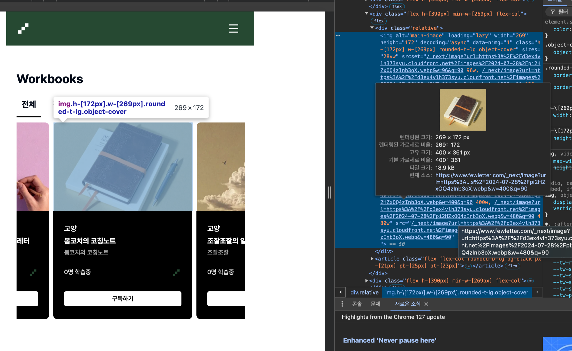Open the drawer three-dot menu beside 콘솔
This screenshot has width=572, height=351.
pyautogui.click(x=342, y=304)
